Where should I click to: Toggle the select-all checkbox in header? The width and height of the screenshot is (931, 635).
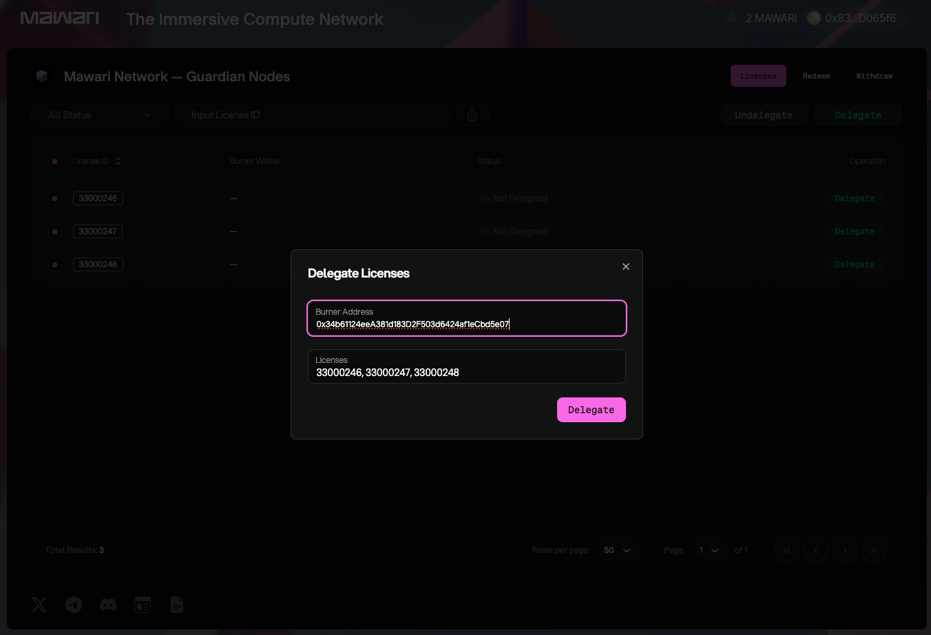(54, 161)
